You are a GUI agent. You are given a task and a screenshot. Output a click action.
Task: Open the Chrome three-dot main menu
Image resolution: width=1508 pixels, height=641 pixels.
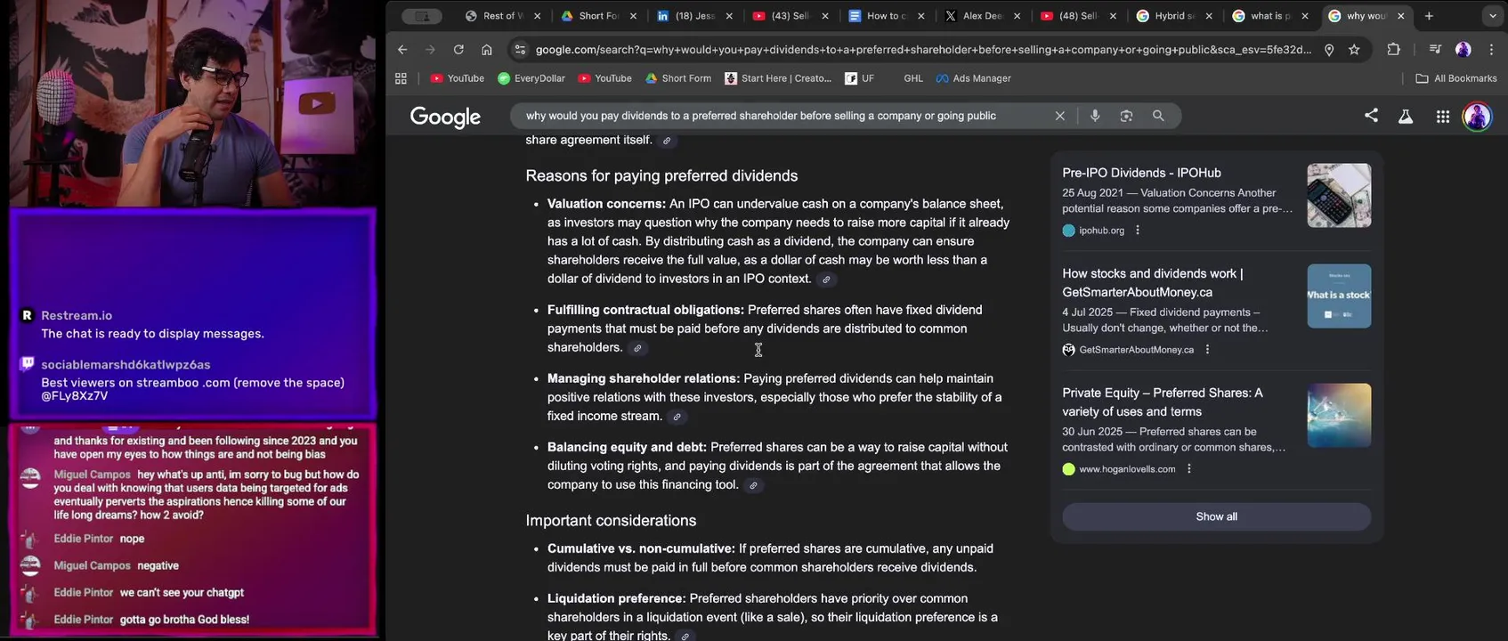pos(1491,50)
